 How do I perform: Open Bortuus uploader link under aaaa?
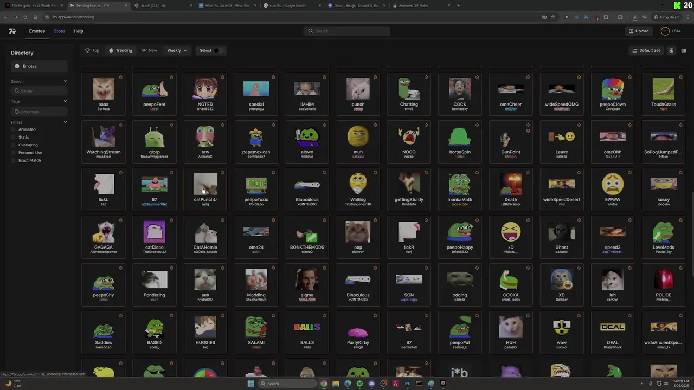[103, 109]
